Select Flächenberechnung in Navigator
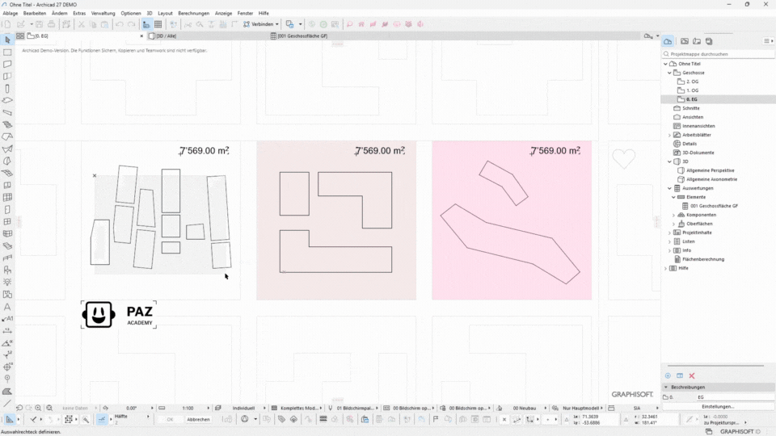The height and width of the screenshot is (436, 776). pos(702,259)
